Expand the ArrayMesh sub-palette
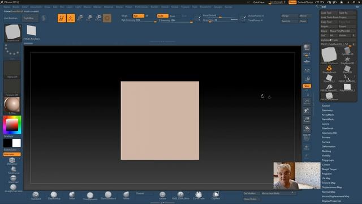This screenshot has height=204, width=362. tap(328, 114)
